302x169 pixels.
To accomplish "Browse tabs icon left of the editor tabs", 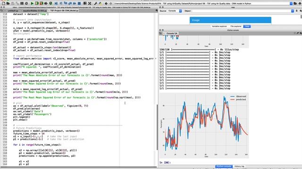I will click(x=1, y=10).
